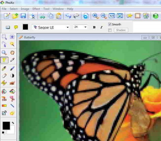Select the yellow star shape tool
161x141 pixels.
(x=12, y=113)
